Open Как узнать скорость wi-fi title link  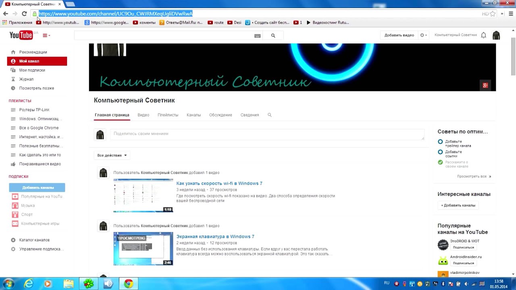click(x=219, y=183)
